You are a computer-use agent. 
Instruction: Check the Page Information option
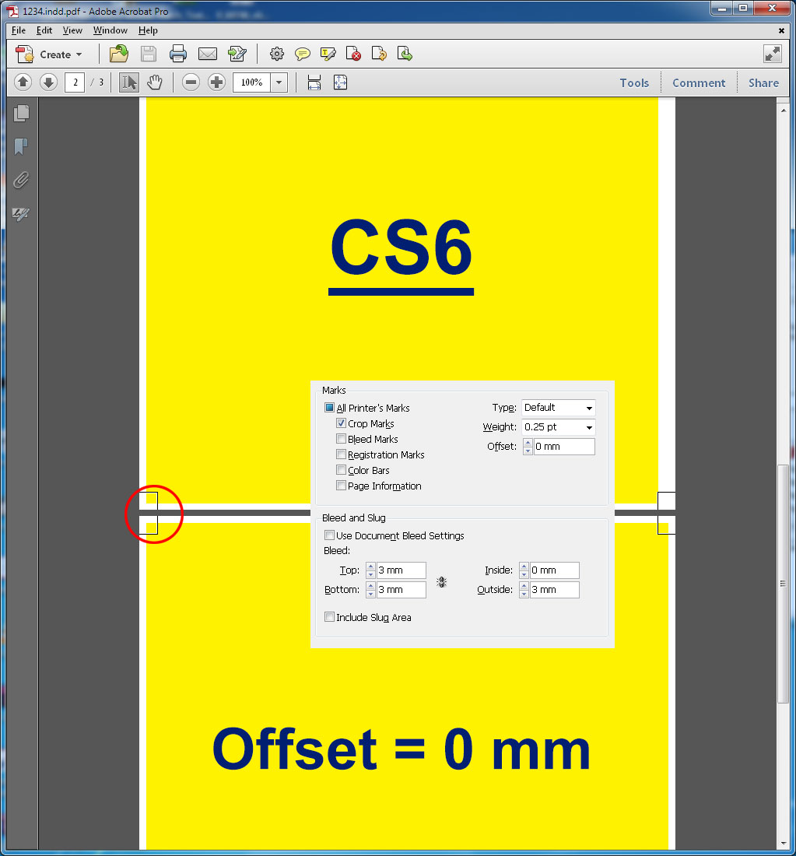[x=342, y=486]
